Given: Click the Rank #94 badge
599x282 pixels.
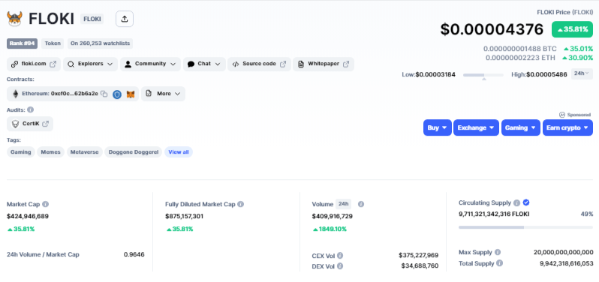Looking at the screenshot, I should [x=22, y=43].
